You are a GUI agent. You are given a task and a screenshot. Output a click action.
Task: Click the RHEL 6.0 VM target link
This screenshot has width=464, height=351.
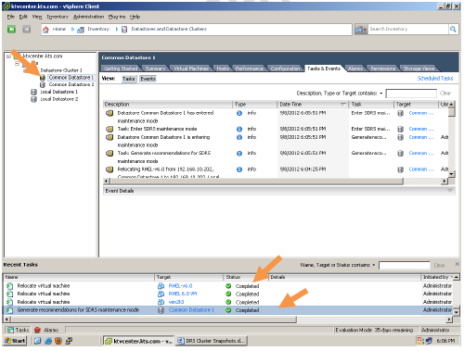[183, 294]
